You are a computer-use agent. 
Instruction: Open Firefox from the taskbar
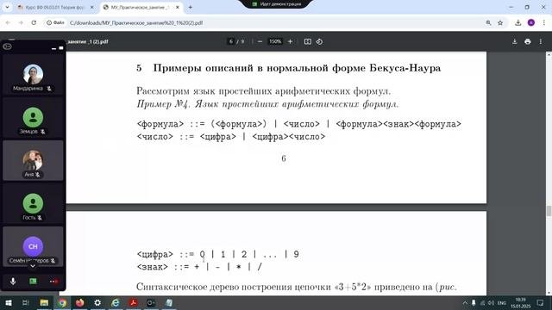80,302
